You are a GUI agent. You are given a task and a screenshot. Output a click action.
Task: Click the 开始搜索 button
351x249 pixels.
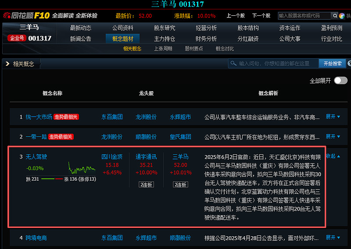(x=333, y=64)
